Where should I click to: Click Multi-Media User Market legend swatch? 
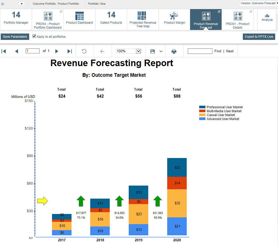[202, 111]
